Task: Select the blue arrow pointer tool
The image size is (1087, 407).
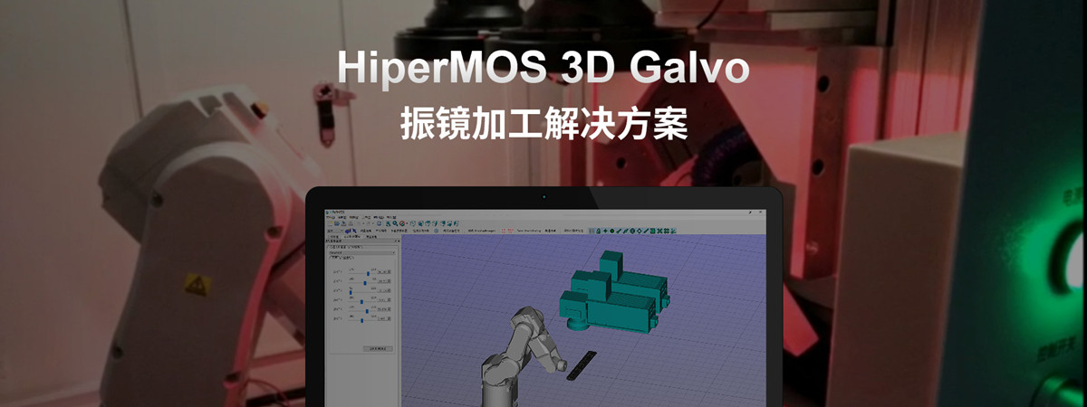Action: [x=355, y=231]
